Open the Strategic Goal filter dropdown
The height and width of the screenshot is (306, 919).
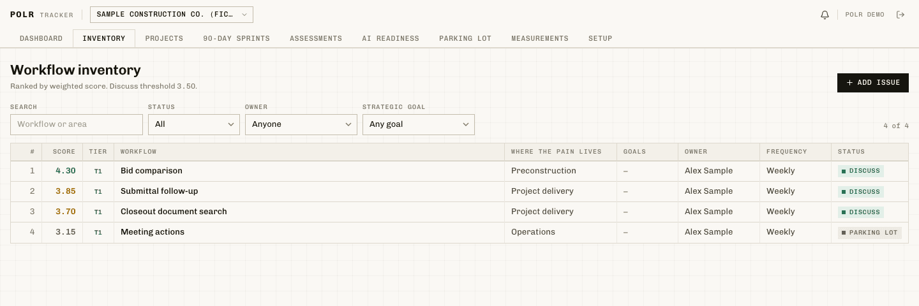tap(419, 124)
